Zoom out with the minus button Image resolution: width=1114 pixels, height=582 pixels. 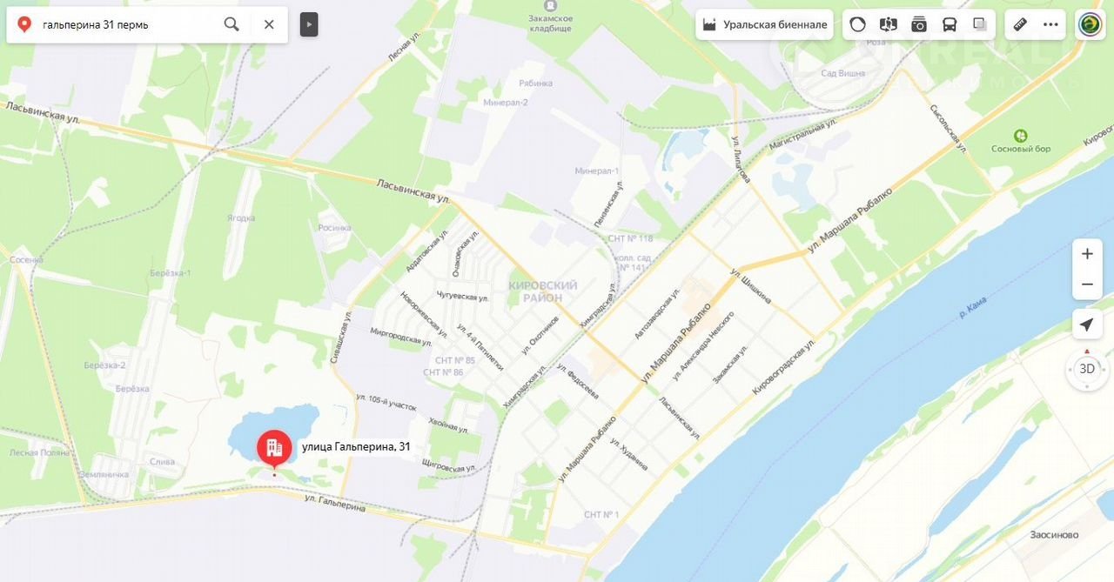click(x=1087, y=284)
